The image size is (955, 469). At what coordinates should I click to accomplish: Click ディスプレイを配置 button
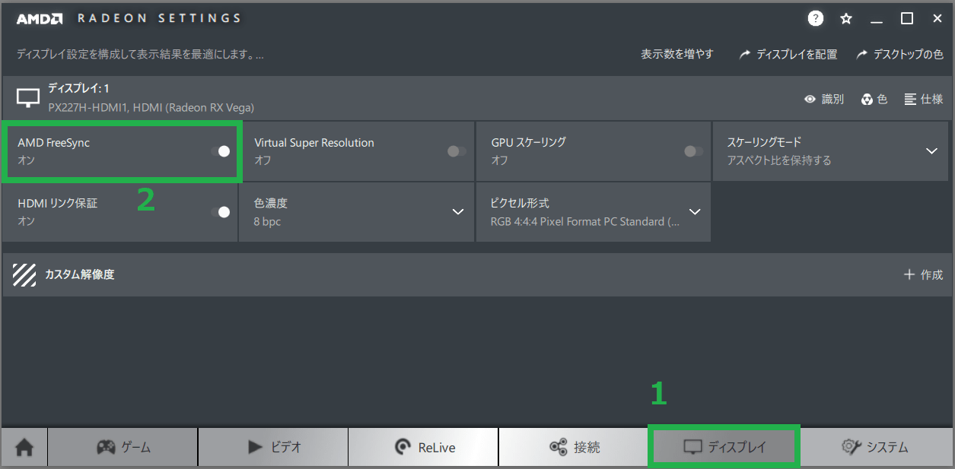tap(788, 55)
